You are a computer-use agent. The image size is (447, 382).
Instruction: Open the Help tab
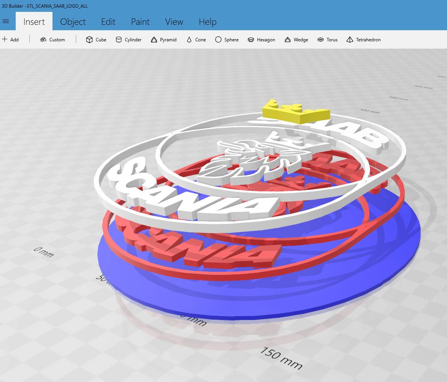(208, 22)
